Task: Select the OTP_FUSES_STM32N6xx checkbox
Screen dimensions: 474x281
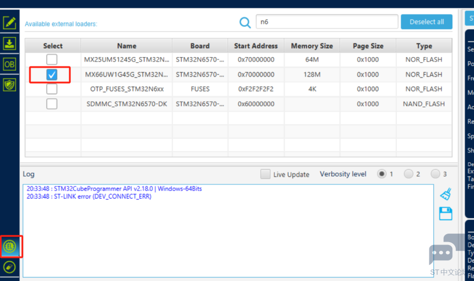Action: [x=52, y=89]
